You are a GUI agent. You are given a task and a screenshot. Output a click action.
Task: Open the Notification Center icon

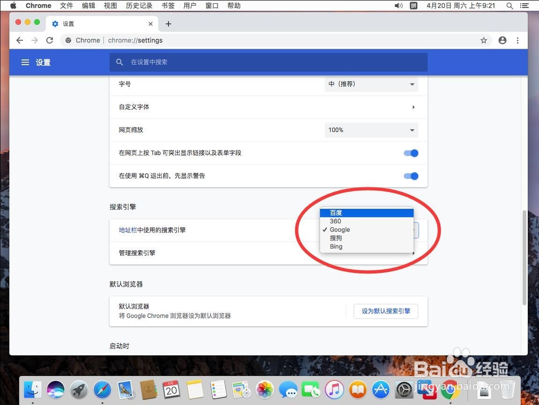(524, 5)
